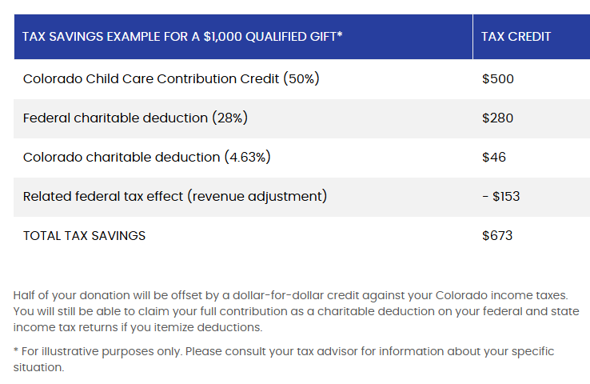Screen dimensions: 590x384
Task: Click the TOTAL TAX SAVINGS label
Action: pos(84,236)
